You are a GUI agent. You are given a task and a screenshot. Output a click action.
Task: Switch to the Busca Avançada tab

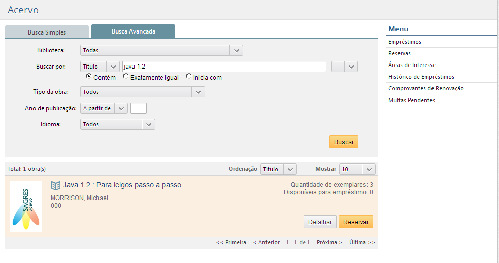pos(134,31)
